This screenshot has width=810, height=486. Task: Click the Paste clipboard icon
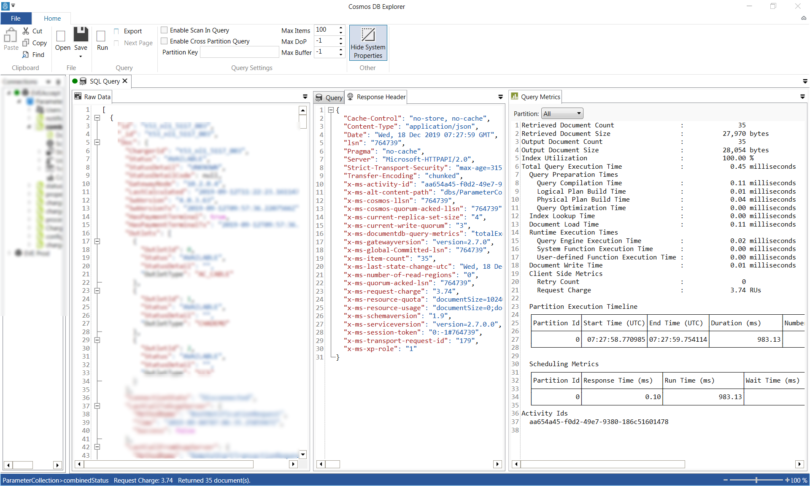11,35
